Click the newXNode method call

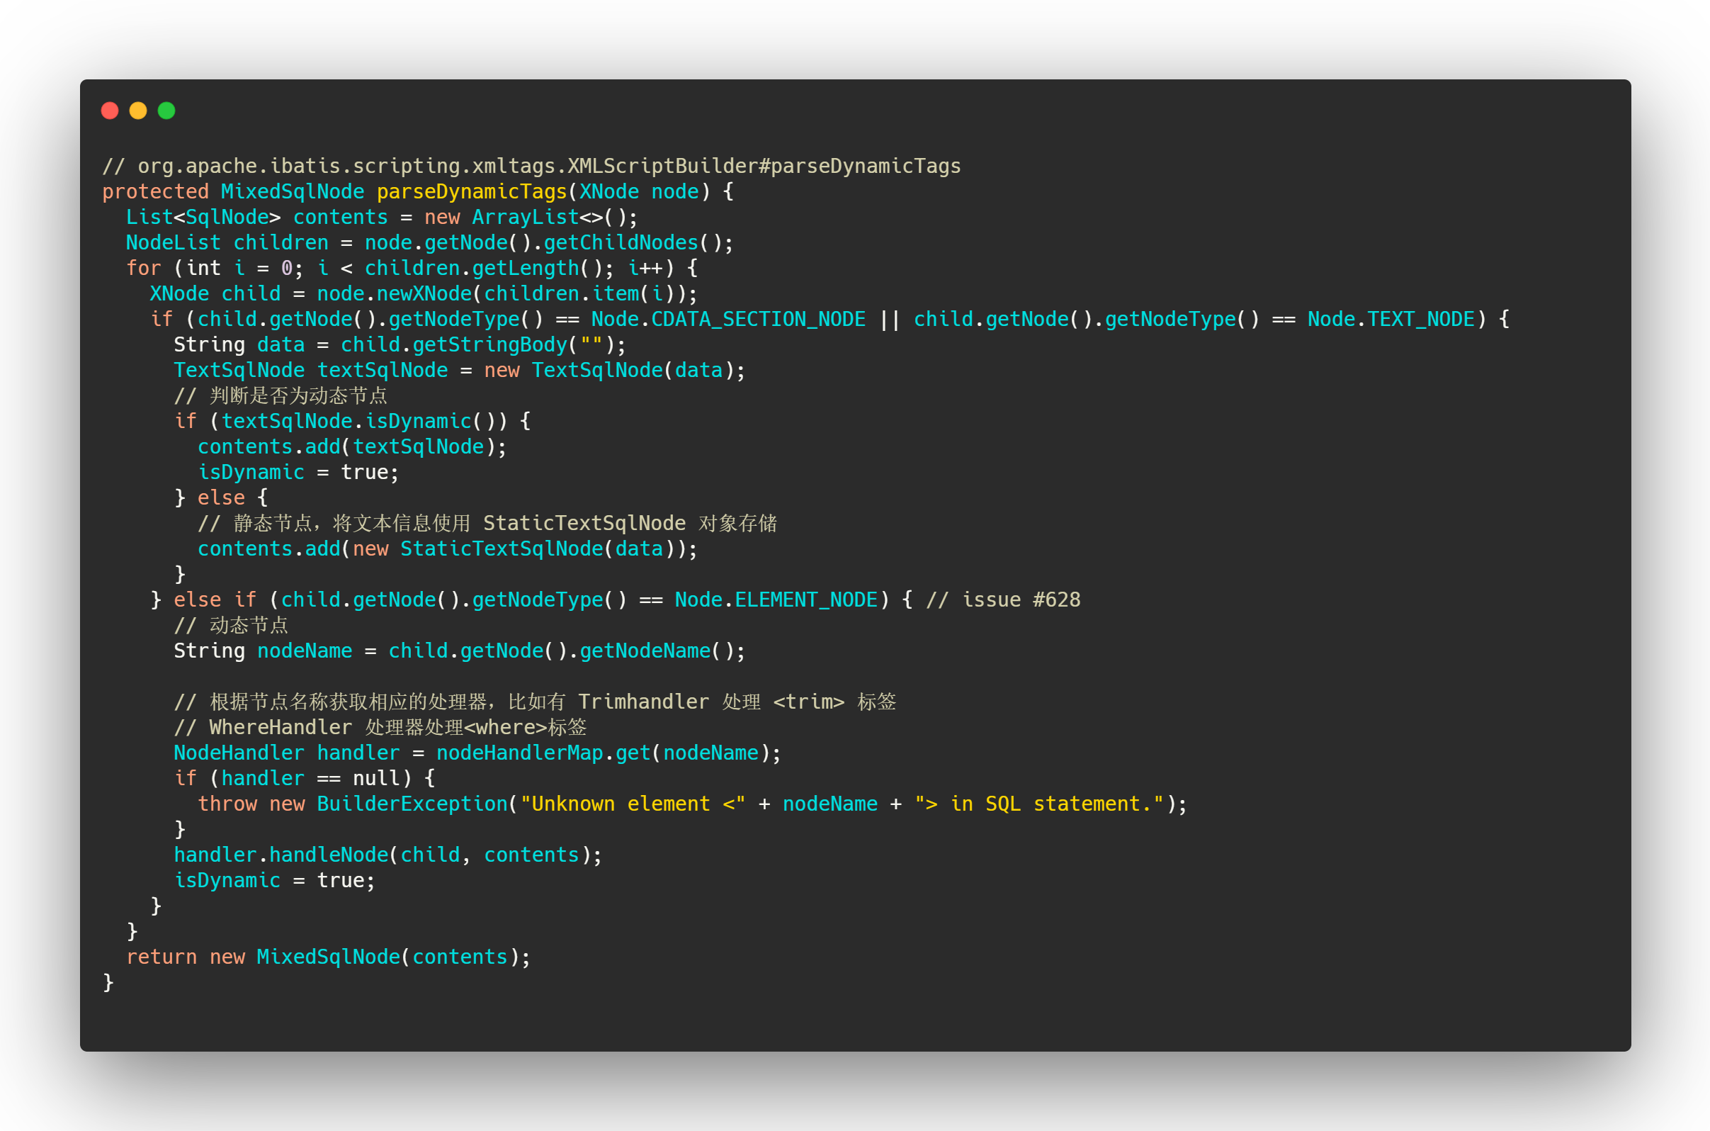click(x=424, y=293)
